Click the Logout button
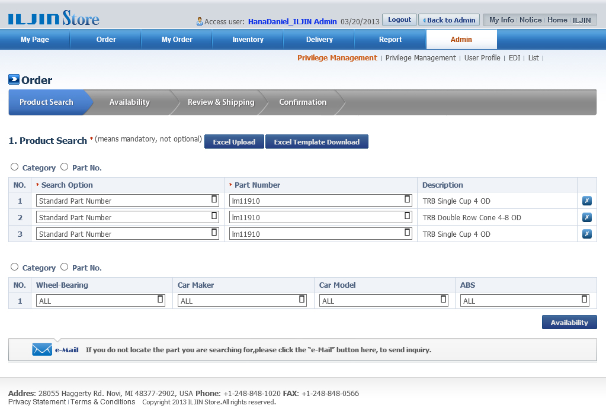The width and height of the screenshot is (606, 415). tap(400, 20)
